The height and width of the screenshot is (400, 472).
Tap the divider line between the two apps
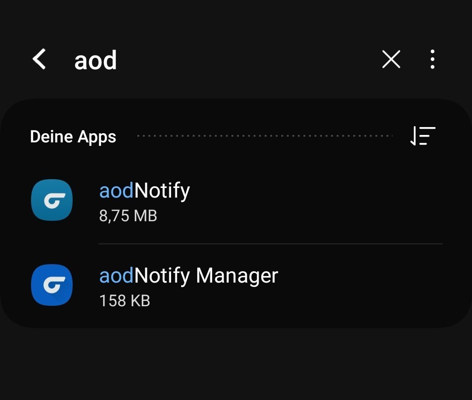point(270,244)
